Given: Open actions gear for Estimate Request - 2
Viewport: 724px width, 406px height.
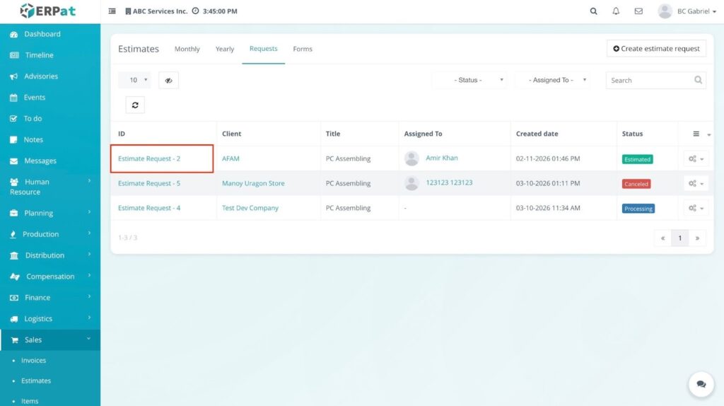Looking at the screenshot, I should pos(696,159).
